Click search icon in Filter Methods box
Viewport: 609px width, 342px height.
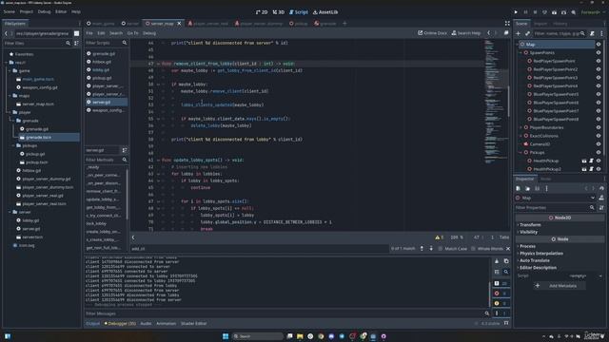pos(125,160)
